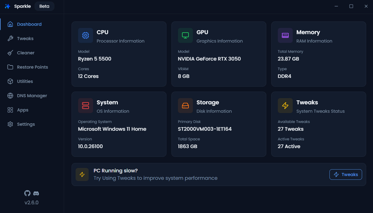The width and height of the screenshot is (373, 213).
Task: Open the DNS Manager page
Action: (x=32, y=96)
